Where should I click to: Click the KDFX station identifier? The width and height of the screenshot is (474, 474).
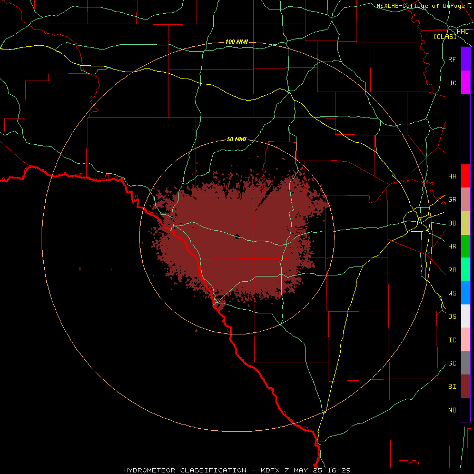pyautogui.click(x=271, y=470)
